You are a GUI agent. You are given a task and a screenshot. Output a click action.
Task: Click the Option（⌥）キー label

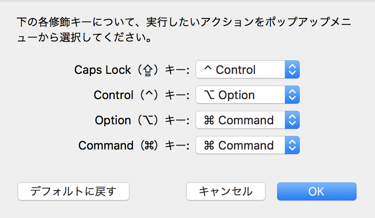[x=142, y=120]
